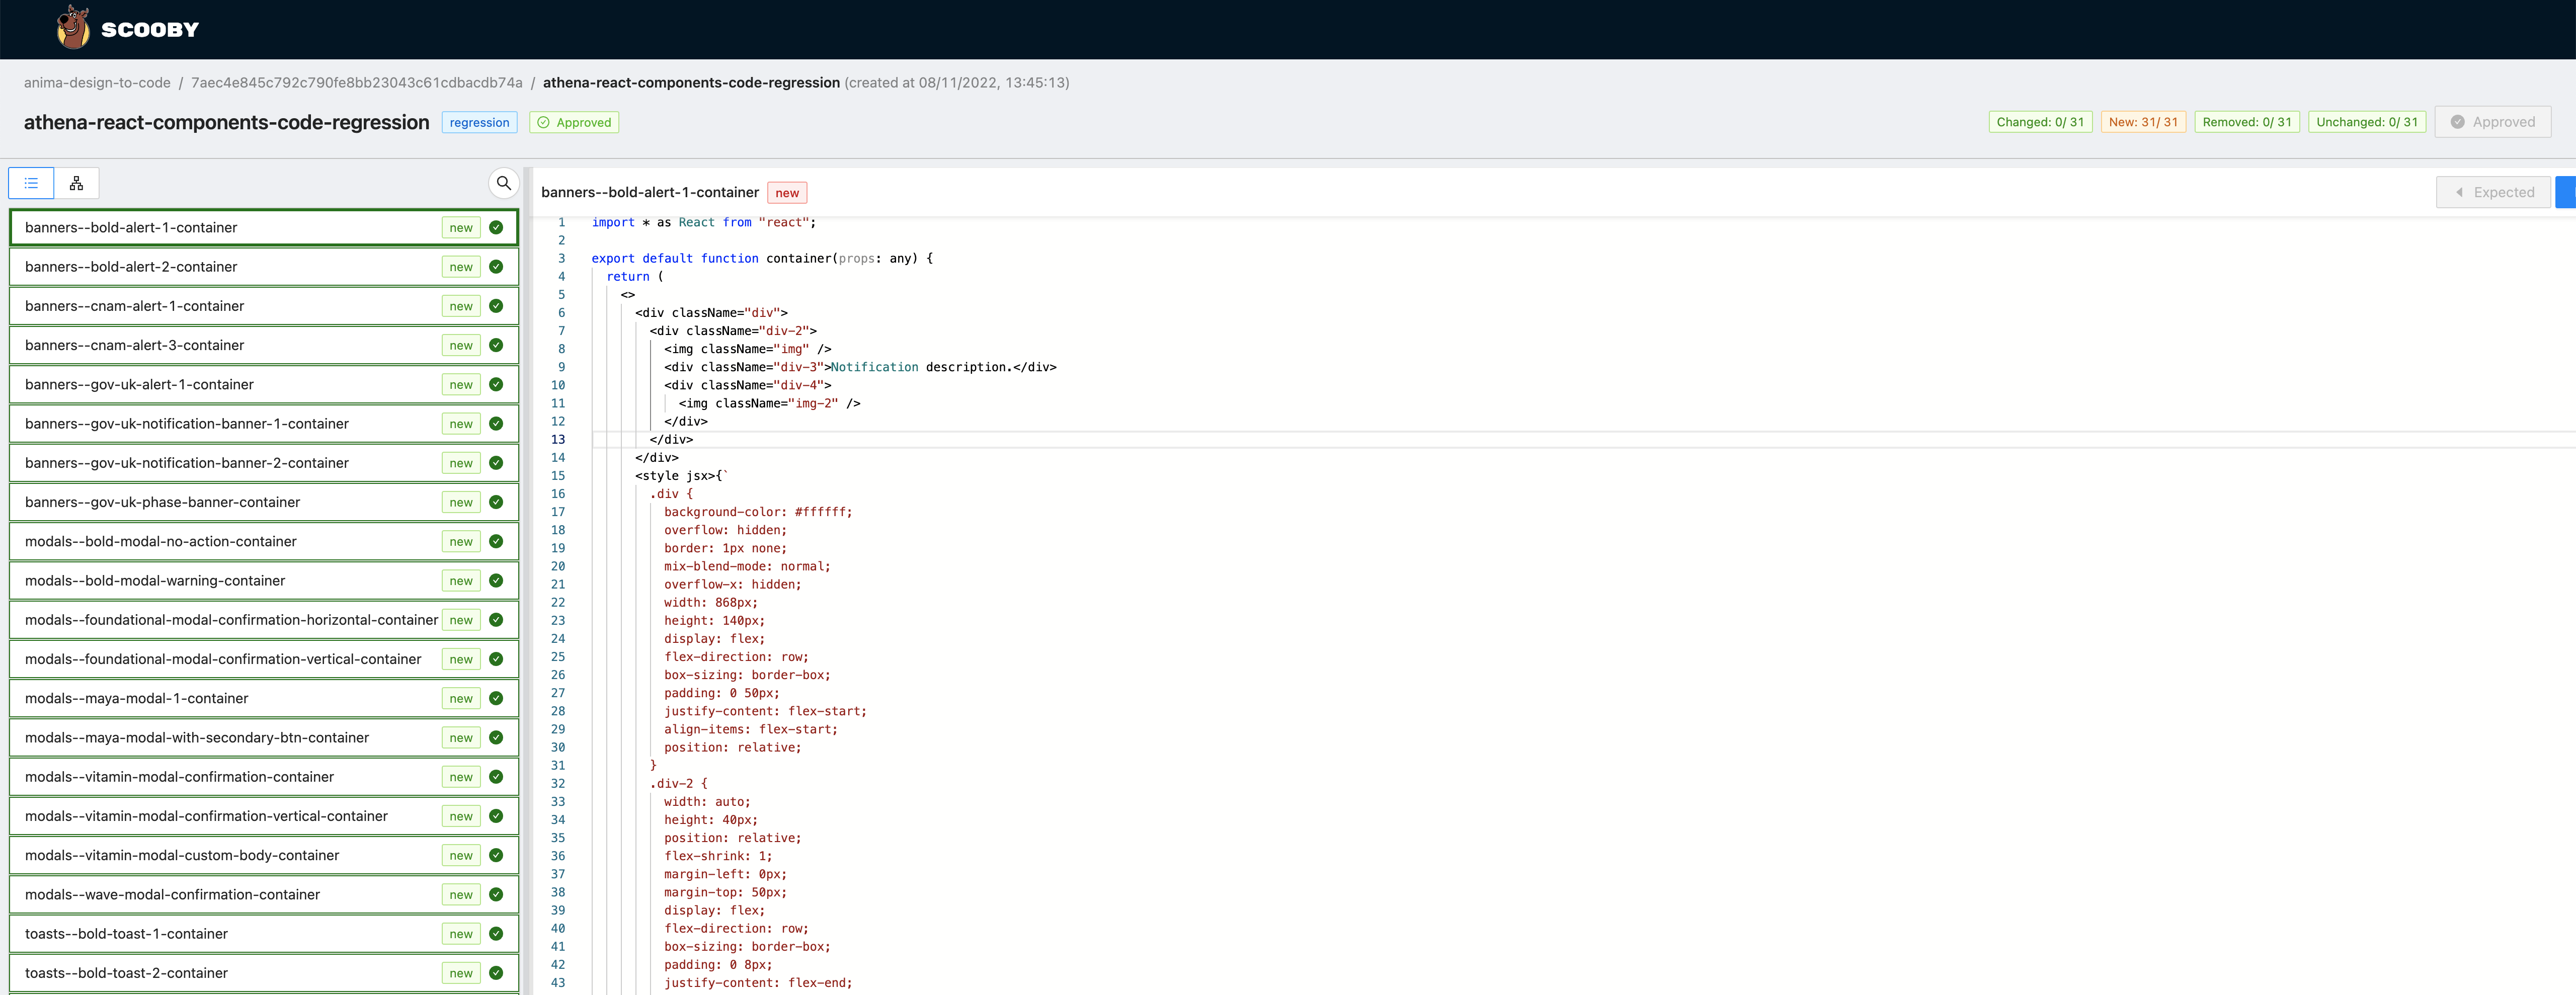This screenshot has width=2576, height=995.
Task: Click the green checkmark on banners--bold-alert-1-container
Action: tap(497, 227)
